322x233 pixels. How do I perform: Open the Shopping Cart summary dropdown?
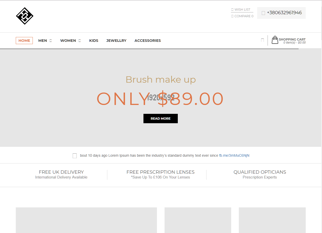[292, 41]
